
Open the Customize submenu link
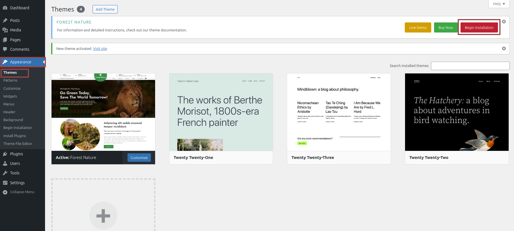click(x=12, y=88)
